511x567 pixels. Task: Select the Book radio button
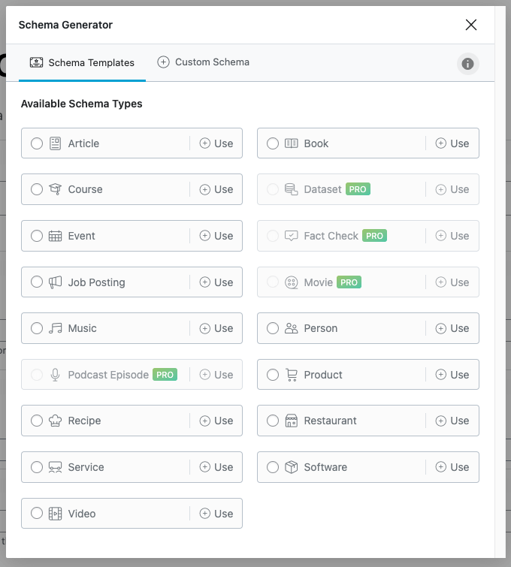coord(273,143)
